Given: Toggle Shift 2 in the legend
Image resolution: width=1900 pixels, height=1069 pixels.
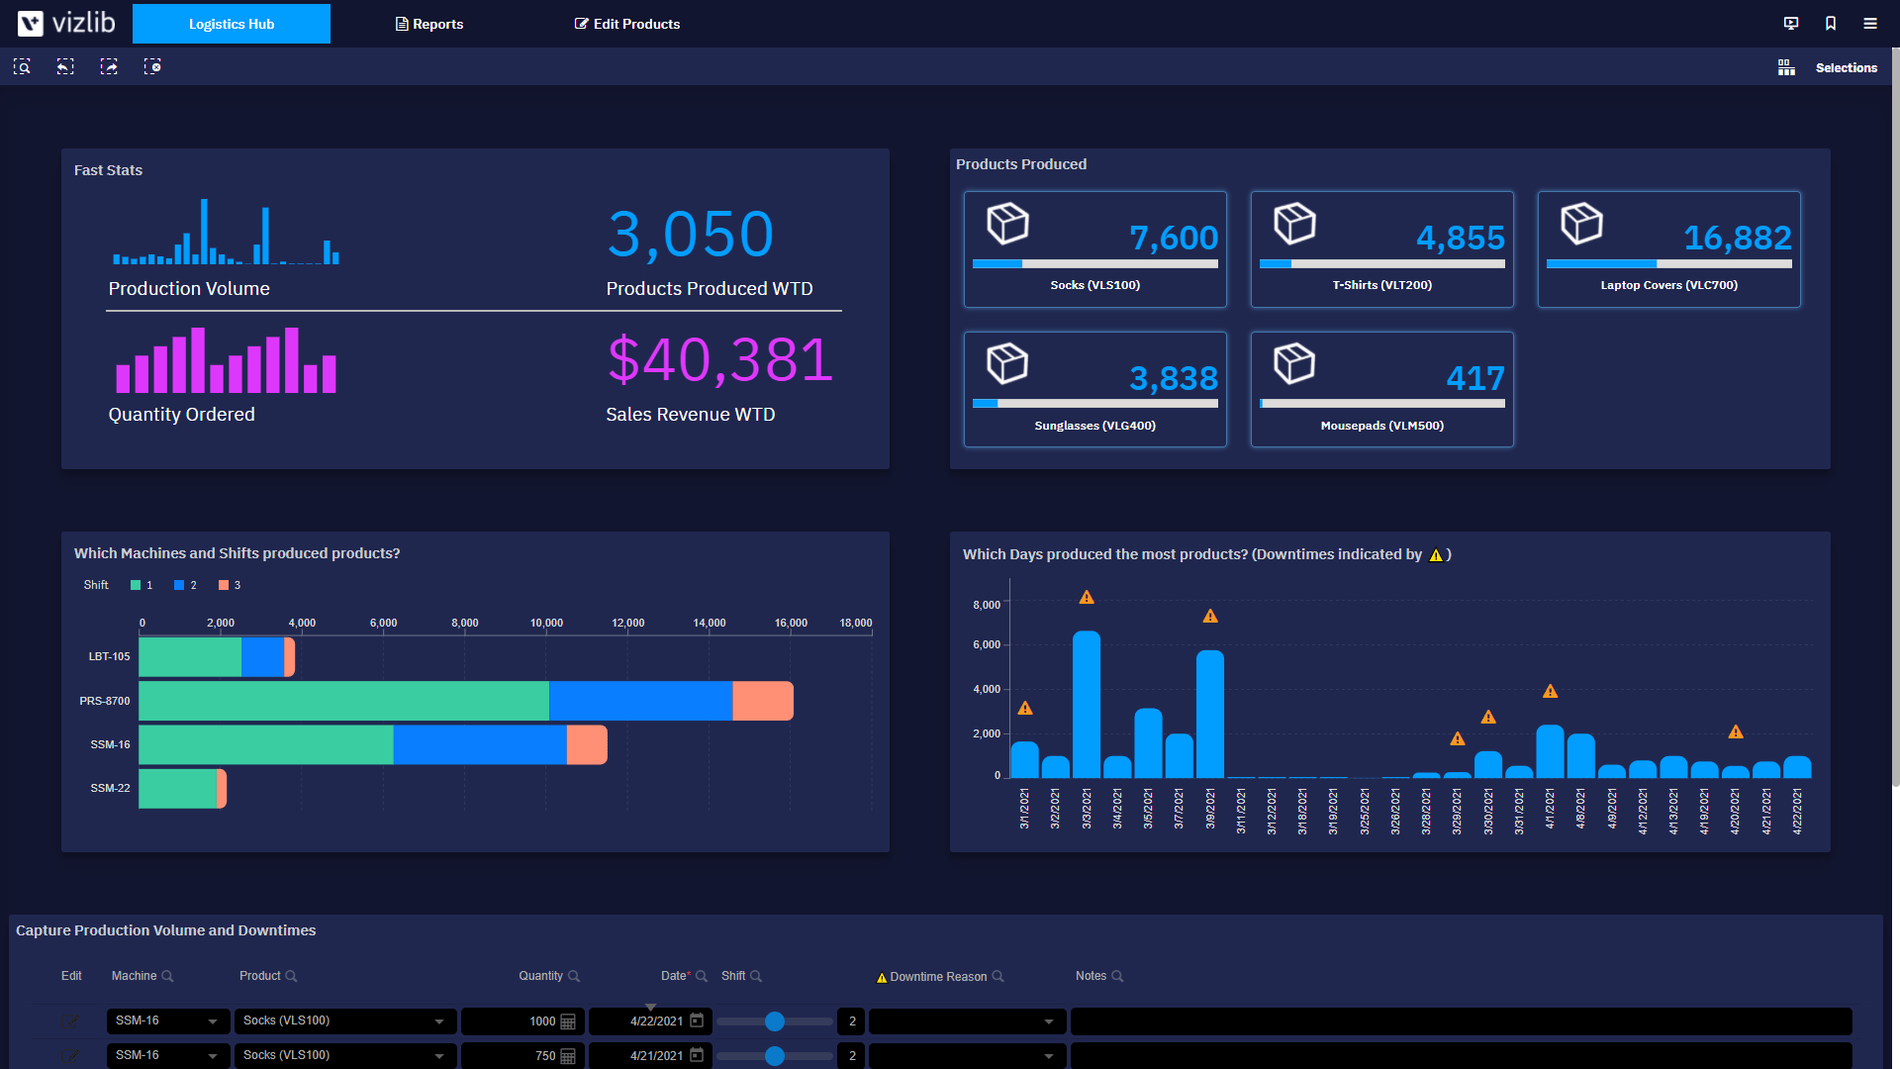Looking at the screenshot, I should pyautogui.click(x=185, y=585).
